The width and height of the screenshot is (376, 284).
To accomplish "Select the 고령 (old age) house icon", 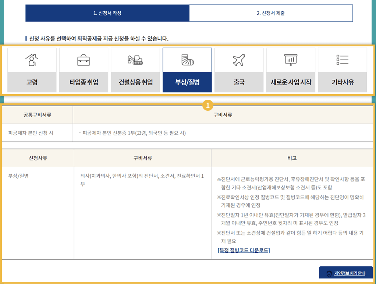I will [x=32, y=60].
